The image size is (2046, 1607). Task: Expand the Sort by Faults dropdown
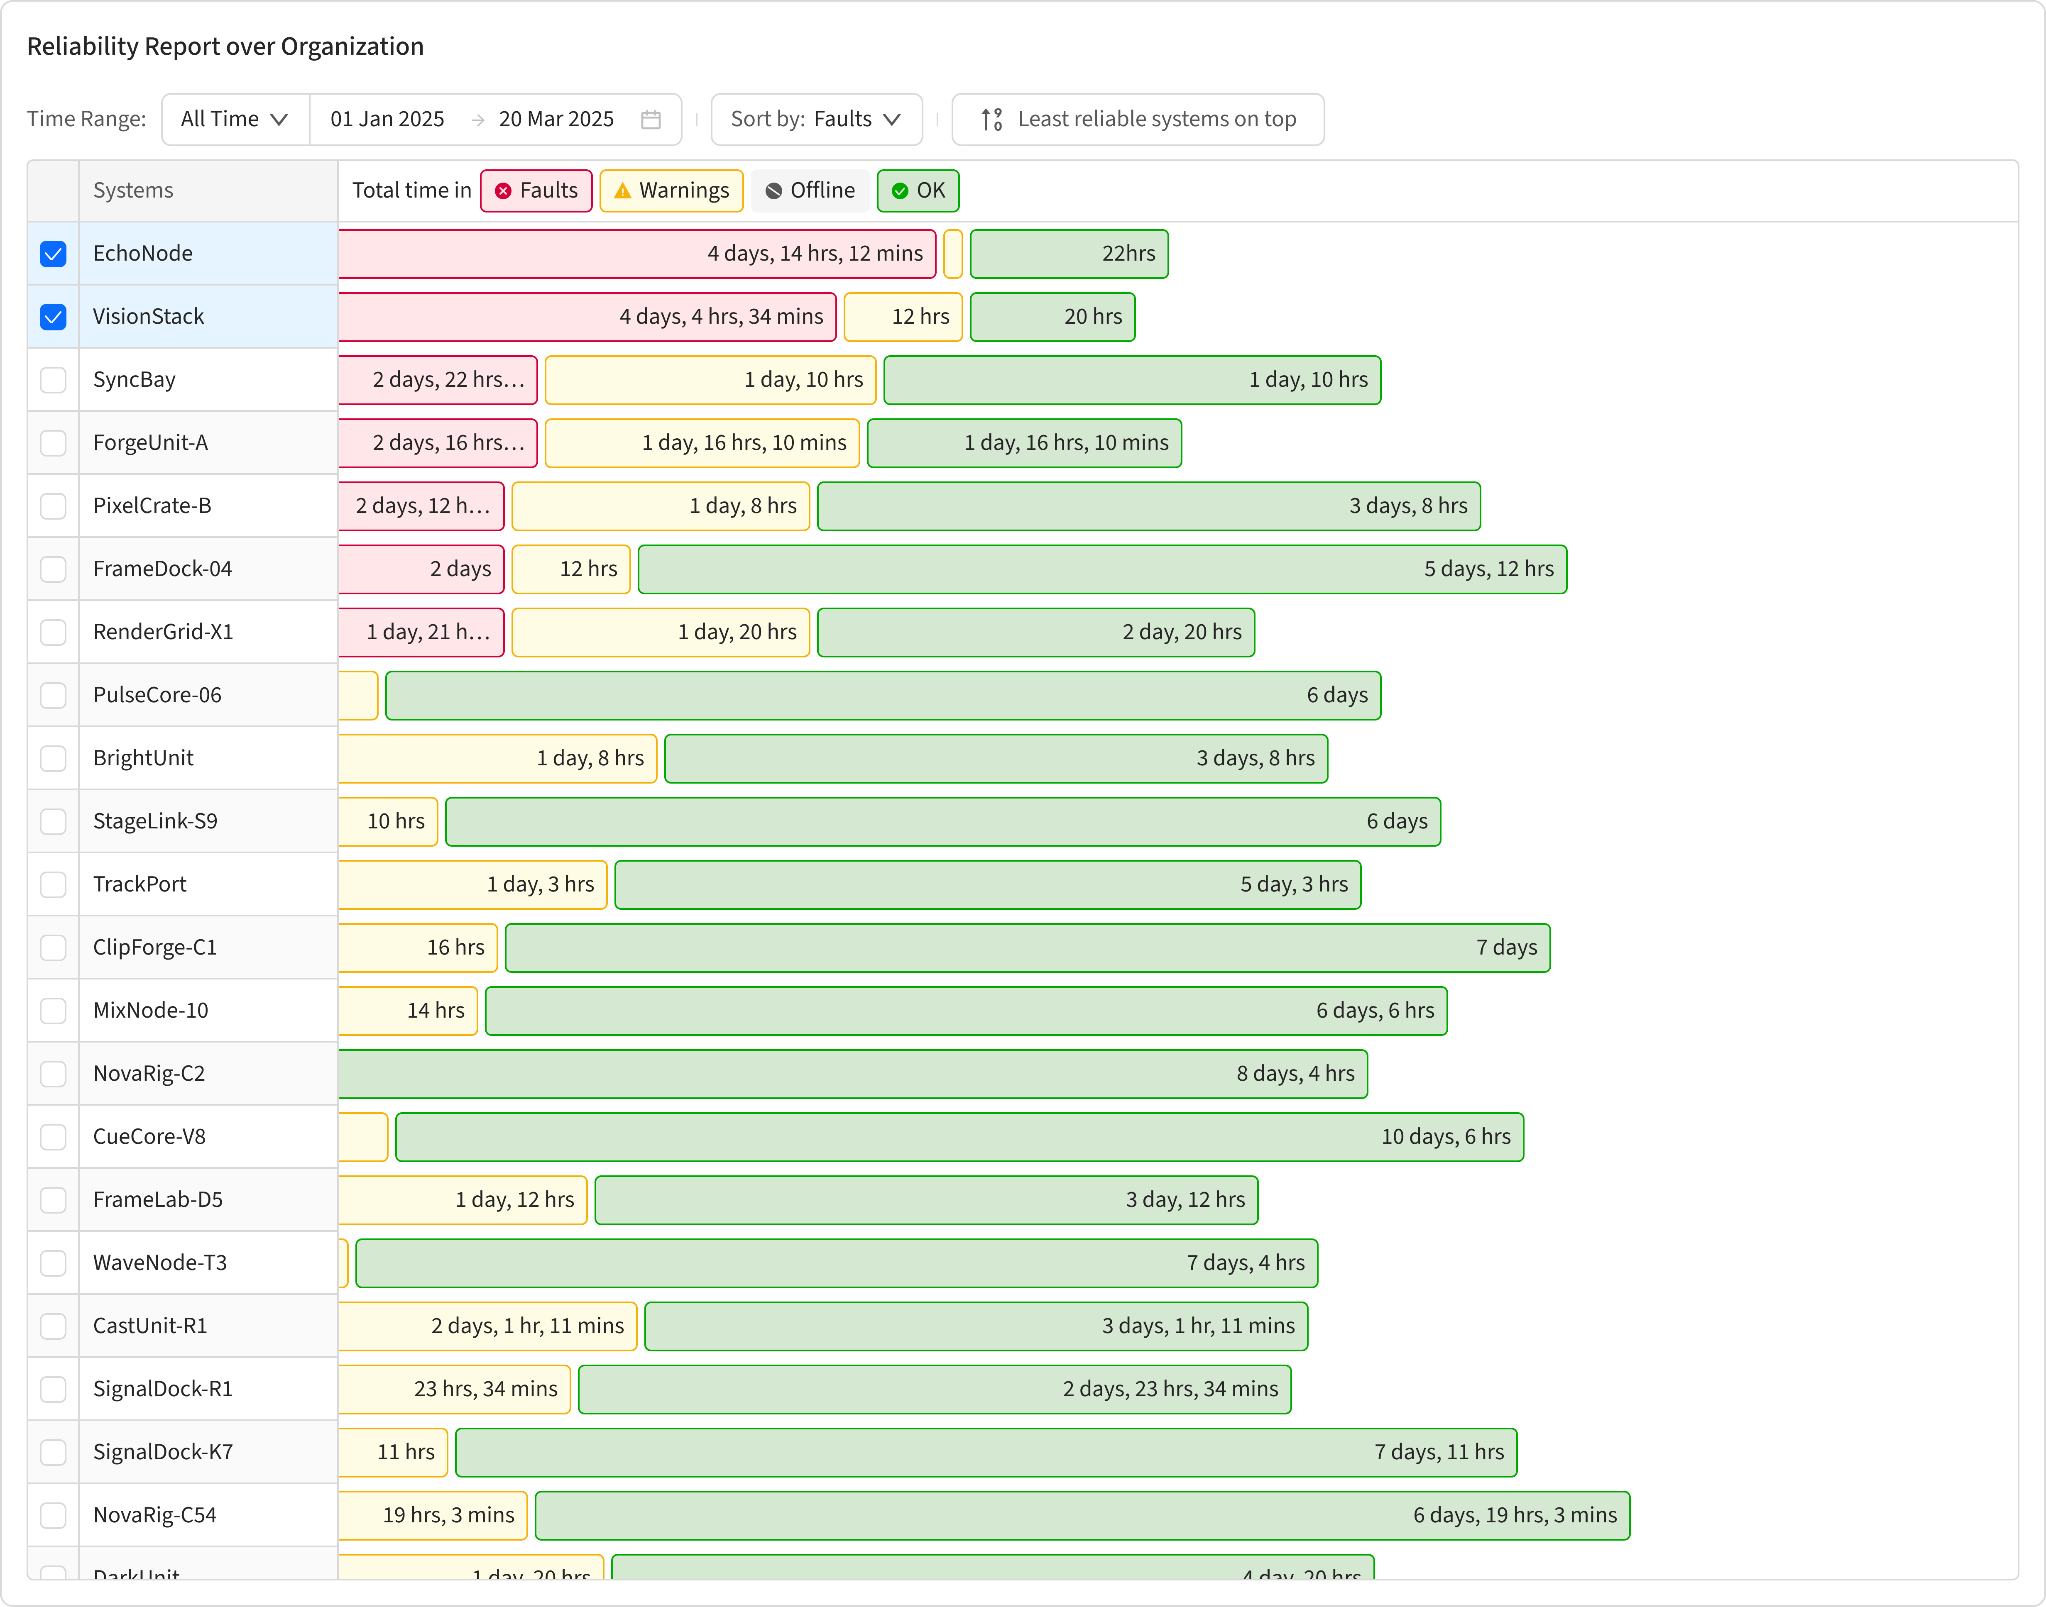pos(816,120)
